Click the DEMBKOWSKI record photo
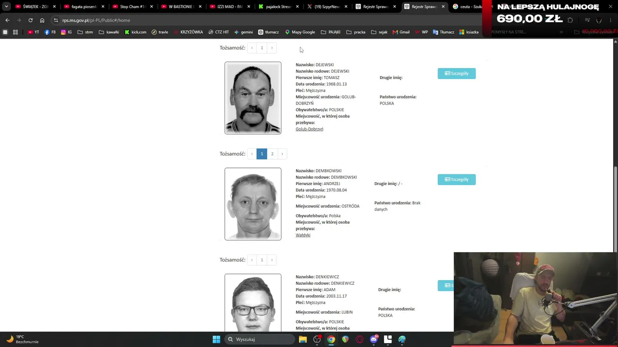 click(253, 204)
